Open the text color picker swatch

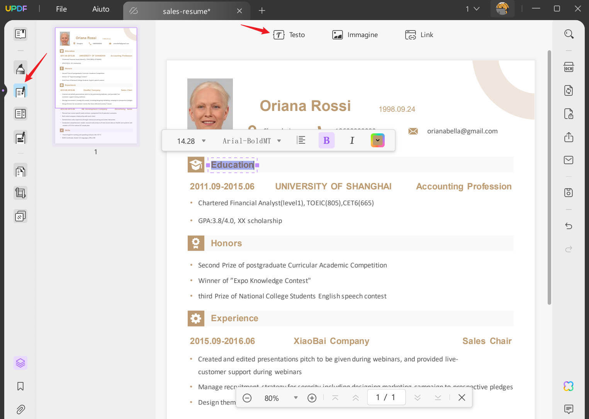tap(378, 140)
